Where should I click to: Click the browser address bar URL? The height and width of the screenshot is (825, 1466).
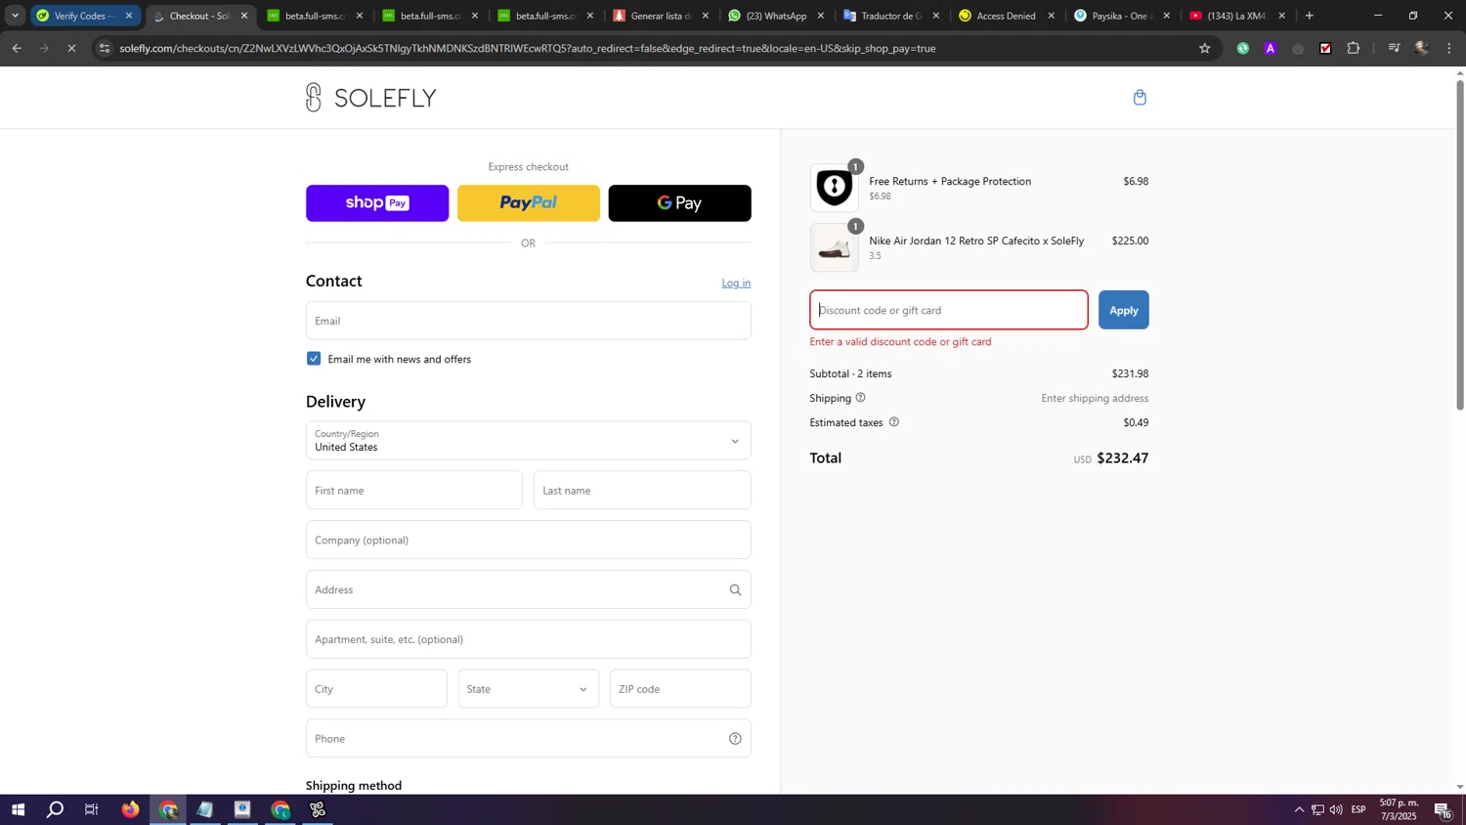tap(528, 48)
